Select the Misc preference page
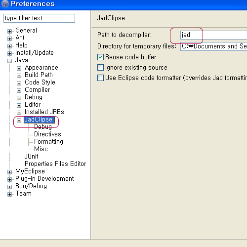The height and width of the screenshot is (247, 247). coord(41,149)
